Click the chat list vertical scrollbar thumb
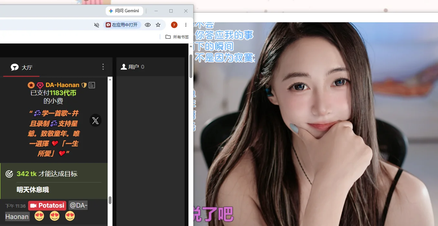The width and height of the screenshot is (438, 226). pos(110,200)
